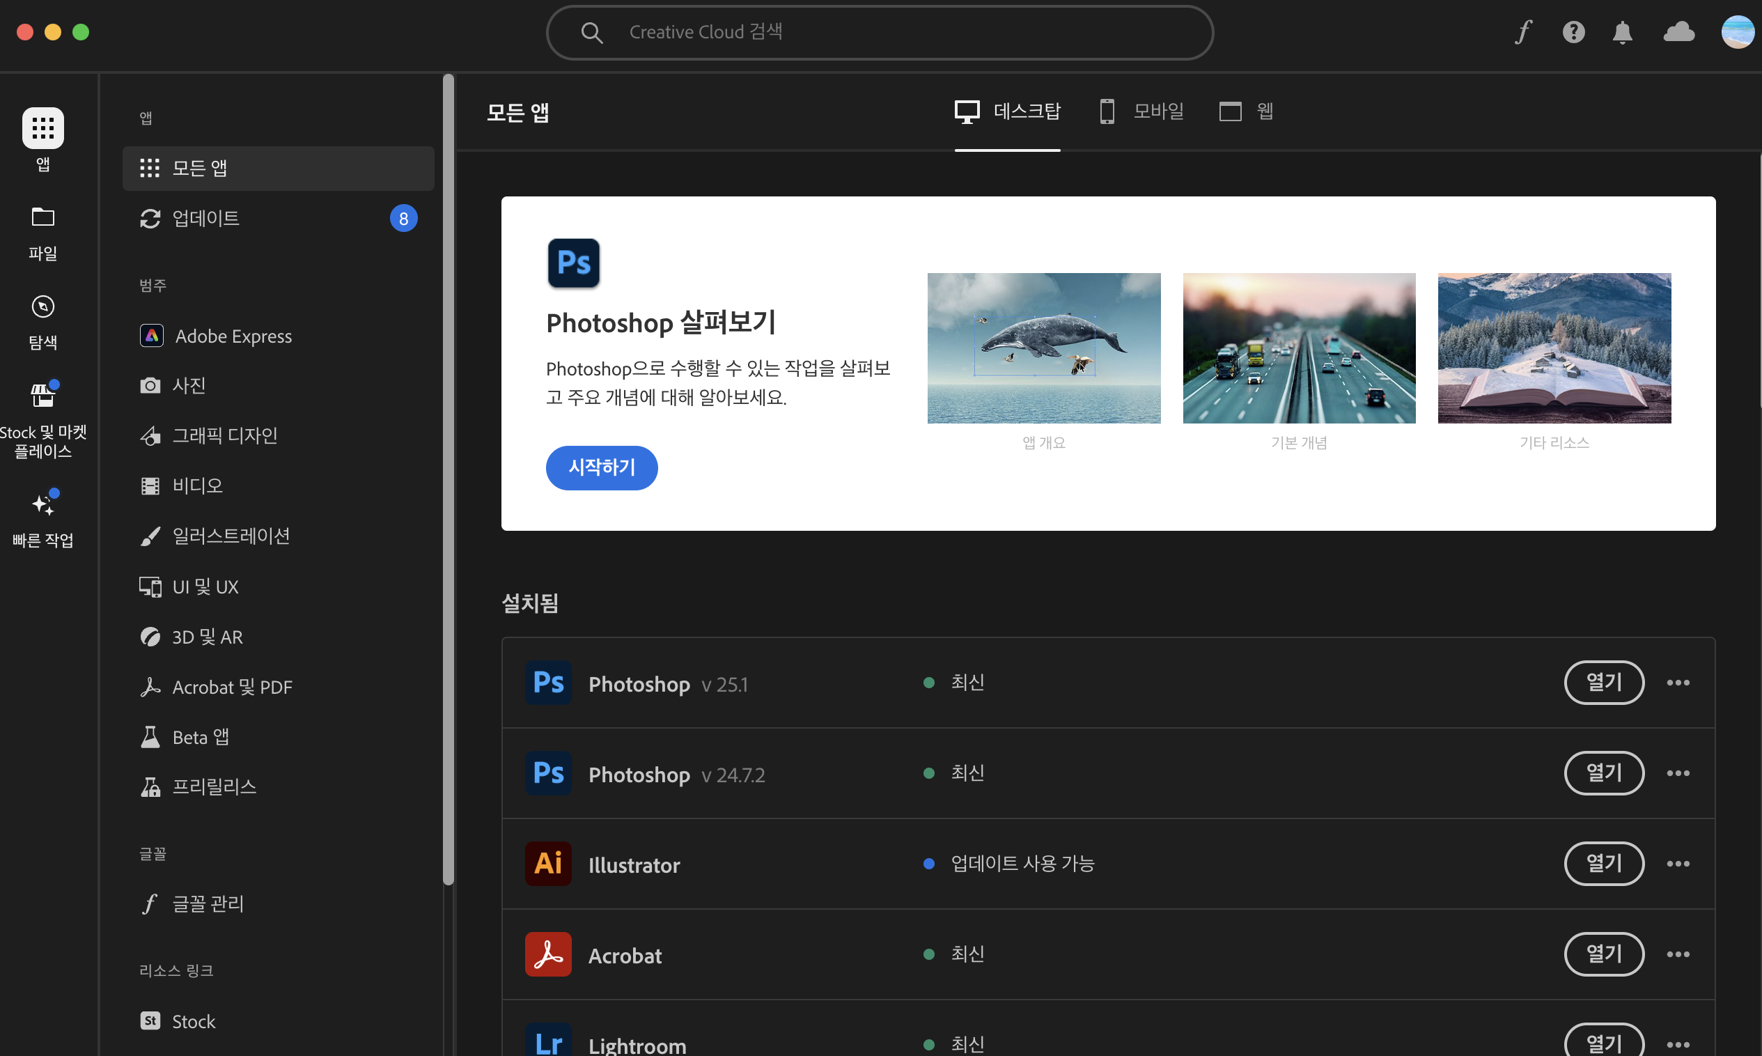The height and width of the screenshot is (1056, 1762).
Task: Open 탐색 compass icon in left rail
Action: coord(42,306)
